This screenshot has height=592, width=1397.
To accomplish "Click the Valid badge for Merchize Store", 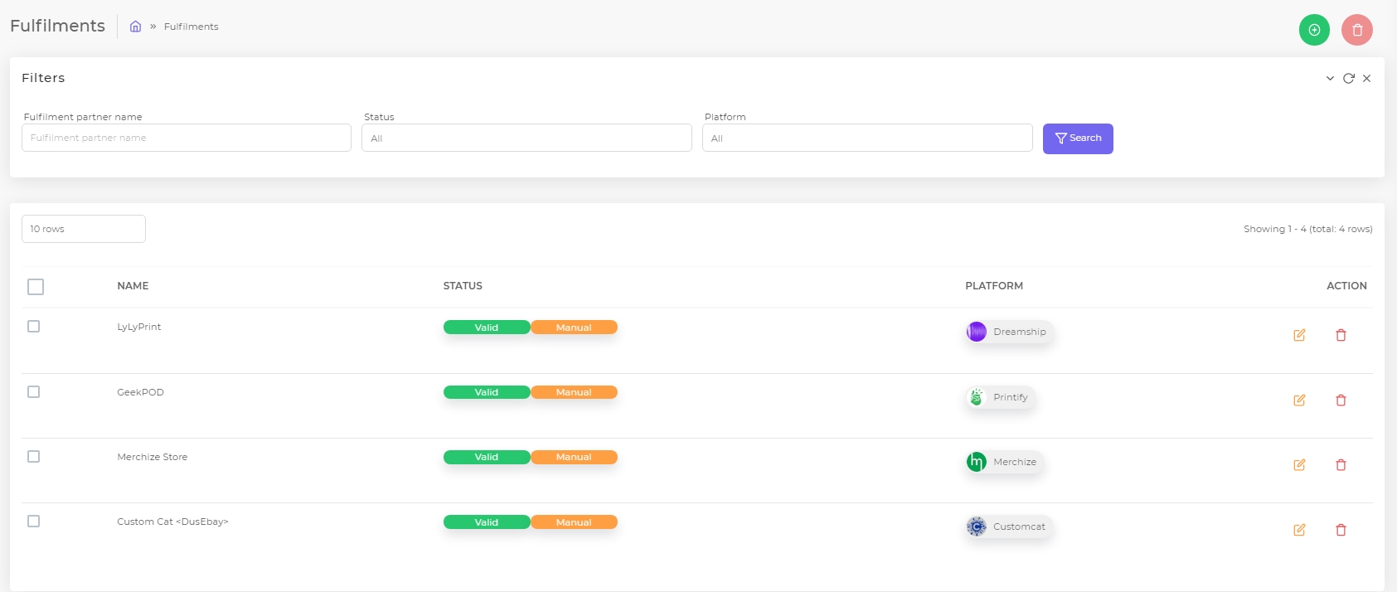I will [487, 457].
